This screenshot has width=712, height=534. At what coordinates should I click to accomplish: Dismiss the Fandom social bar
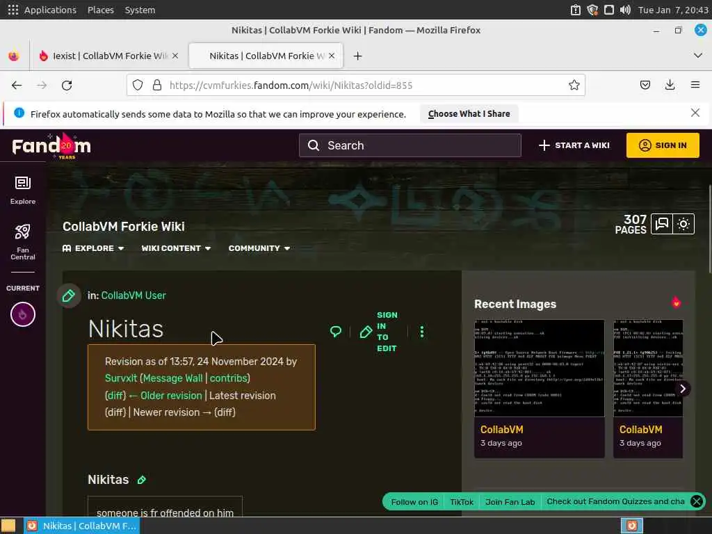click(697, 501)
